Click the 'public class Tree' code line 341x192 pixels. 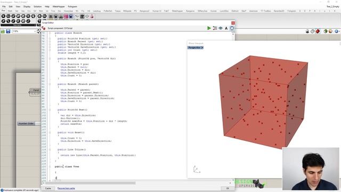tap(67, 166)
